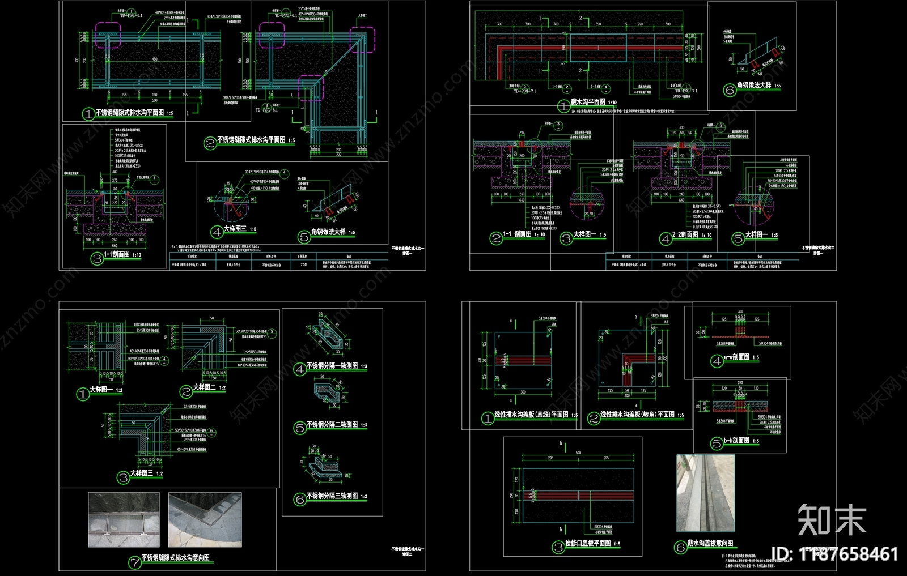
Task: Select the 线性排水沟盖板(直线)平面图 title
Action: pyautogui.click(x=530, y=416)
